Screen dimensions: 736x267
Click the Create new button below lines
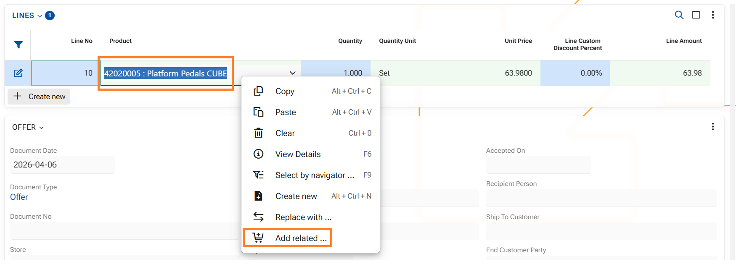pos(39,97)
